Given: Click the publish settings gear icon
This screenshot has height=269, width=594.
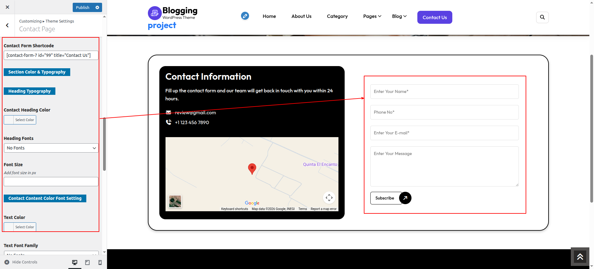Looking at the screenshot, I should click(97, 7).
